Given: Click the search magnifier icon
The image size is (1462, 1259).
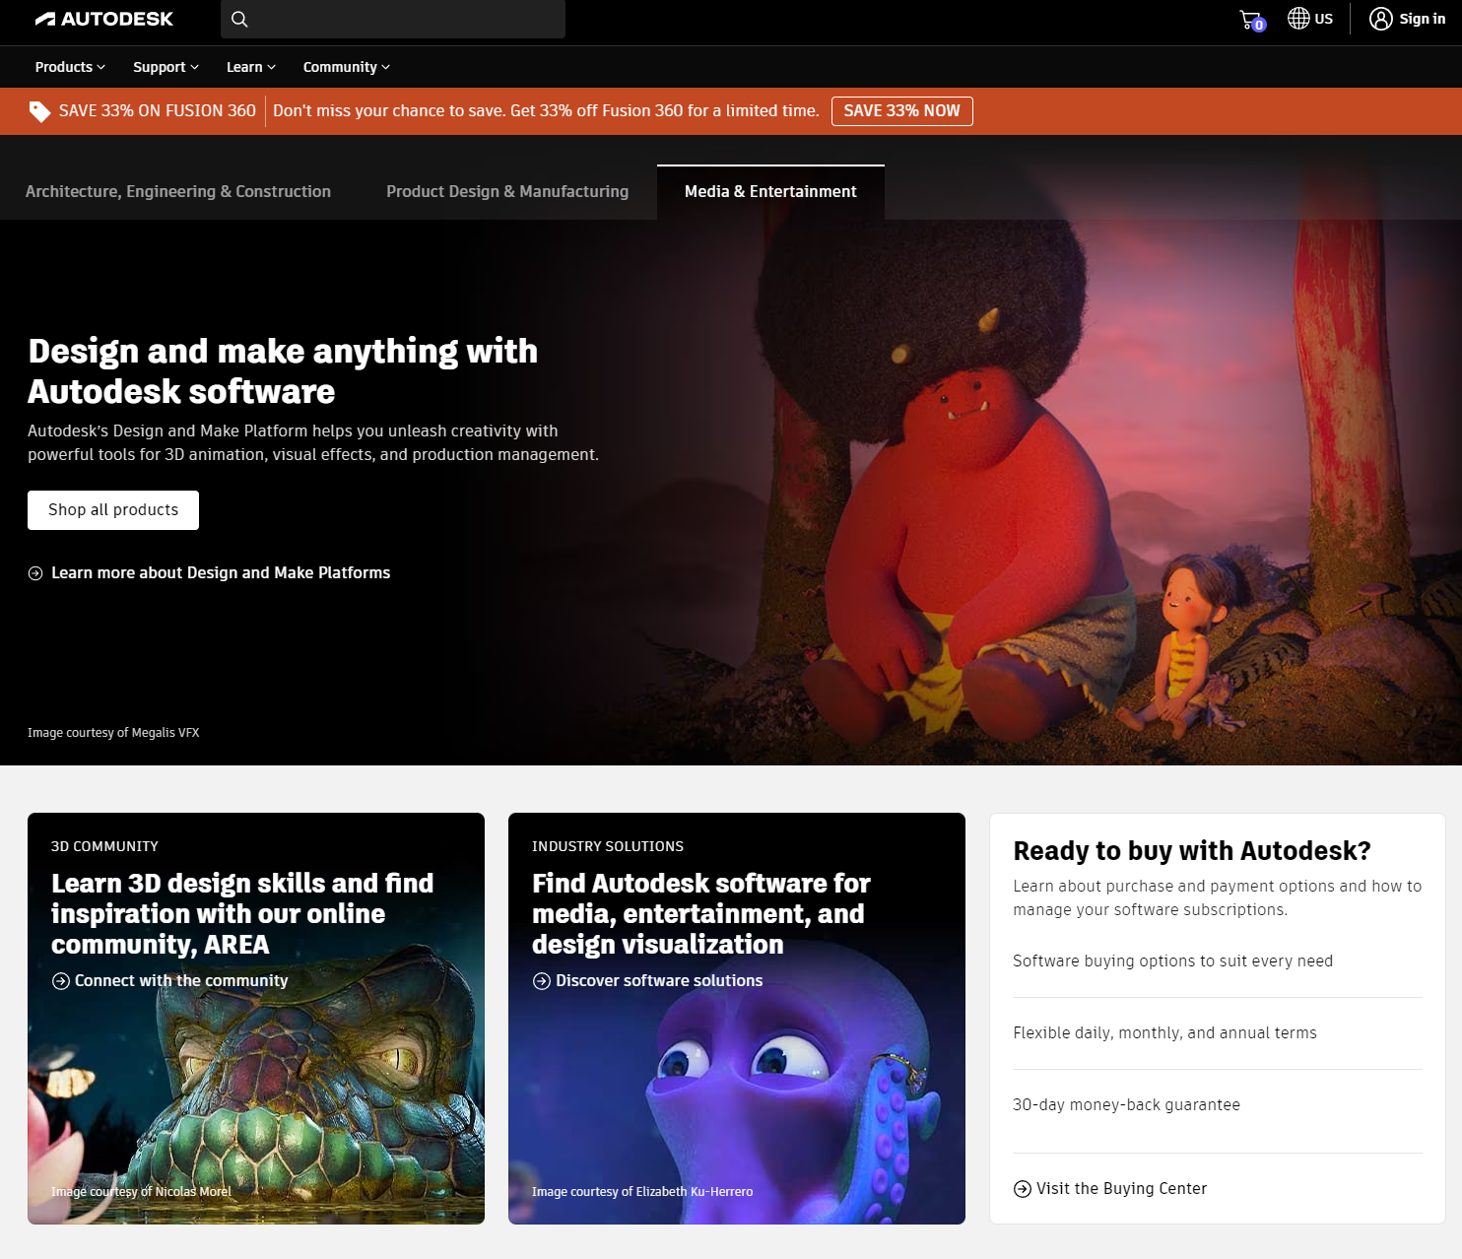Looking at the screenshot, I should tap(239, 19).
